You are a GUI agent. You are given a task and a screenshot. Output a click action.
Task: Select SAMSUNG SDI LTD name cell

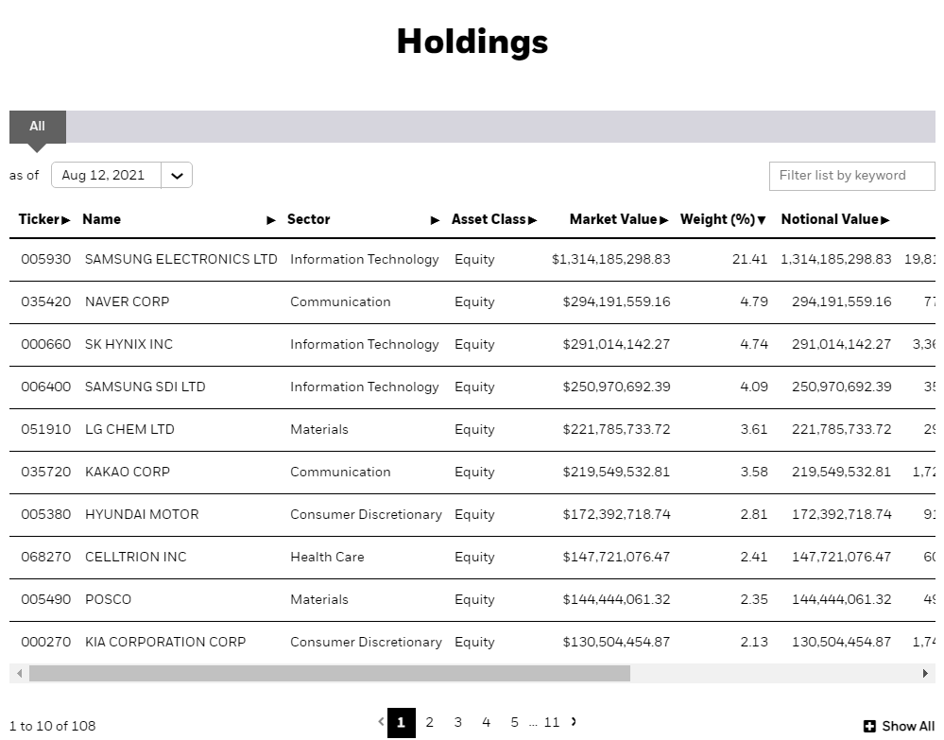coord(146,387)
